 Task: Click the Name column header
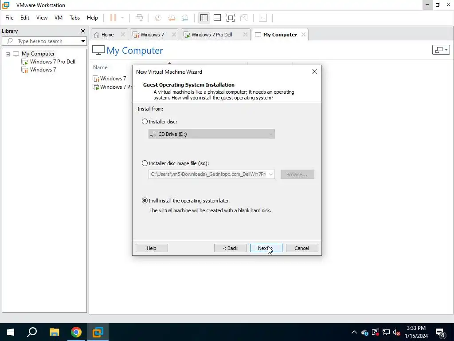[x=100, y=67]
